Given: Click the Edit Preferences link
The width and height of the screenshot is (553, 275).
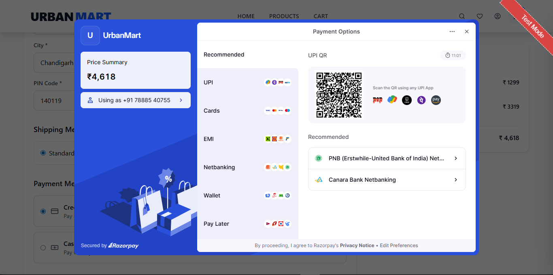Looking at the screenshot, I should (x=399, y=246).
